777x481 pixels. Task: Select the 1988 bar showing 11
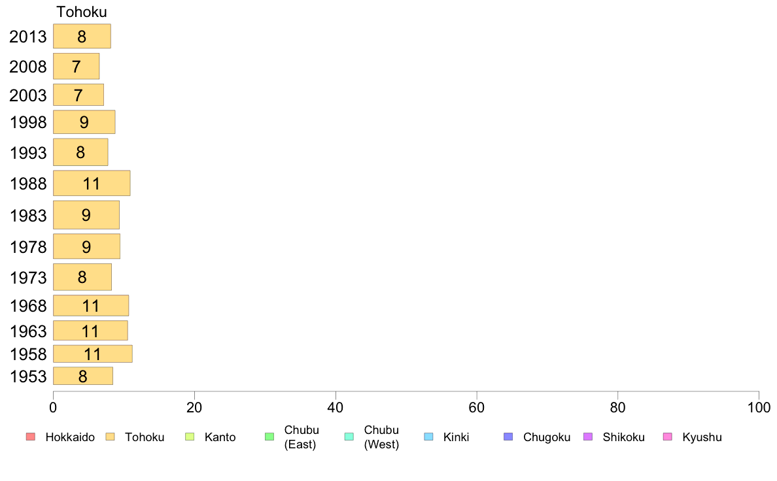92,183
